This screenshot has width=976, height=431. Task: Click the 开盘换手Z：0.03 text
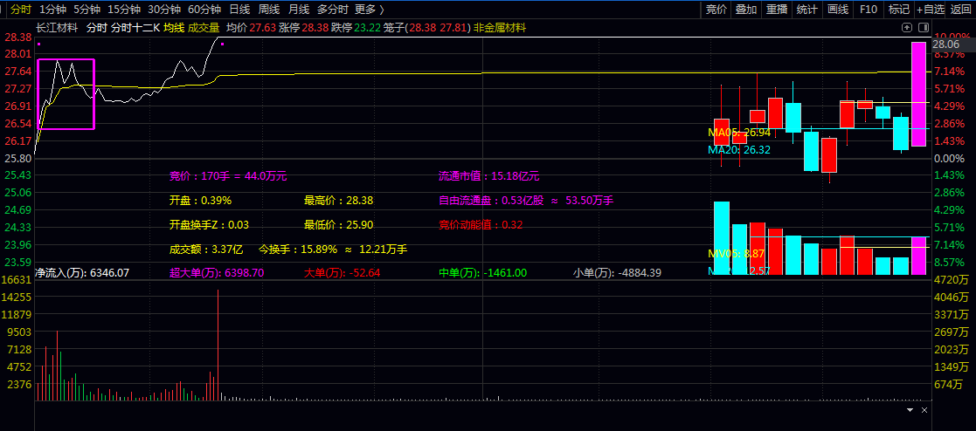[209, 224]
